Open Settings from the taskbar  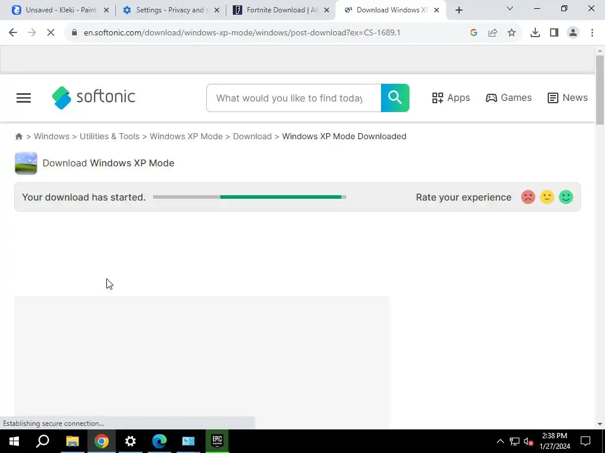[x=131, y=441]
